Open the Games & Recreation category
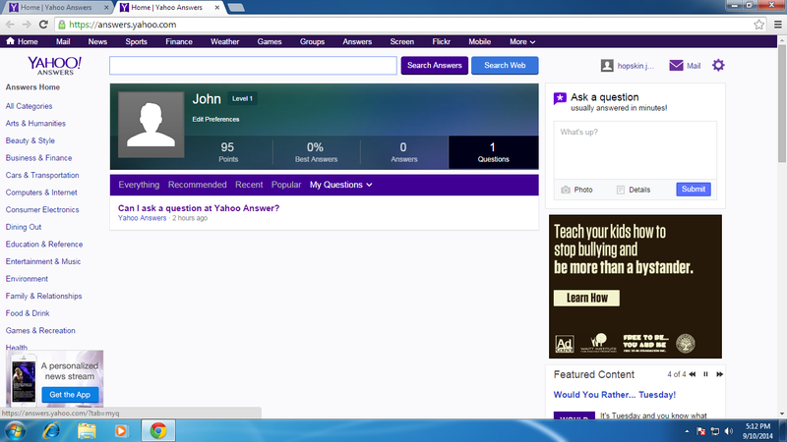This screenshot has height=442, width=787. (x=40, y=331)
